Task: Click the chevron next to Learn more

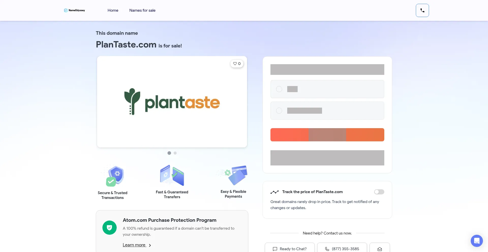Action: (x=150, y=245)
